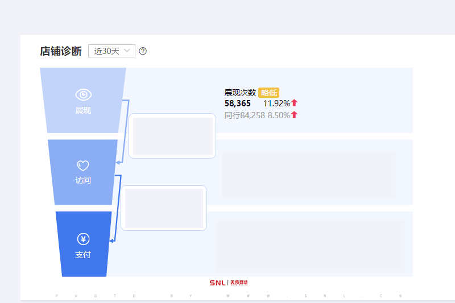Click the 58,365 impressions value

click(x=238, y=103)
